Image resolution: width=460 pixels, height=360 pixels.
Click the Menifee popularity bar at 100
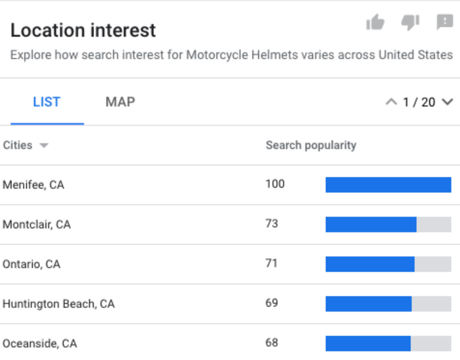click(x=388, y=185)
